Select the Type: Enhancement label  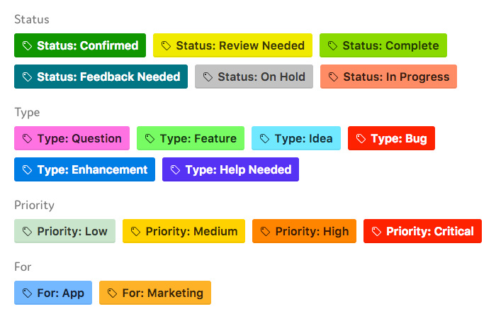[x=84, y=169]
